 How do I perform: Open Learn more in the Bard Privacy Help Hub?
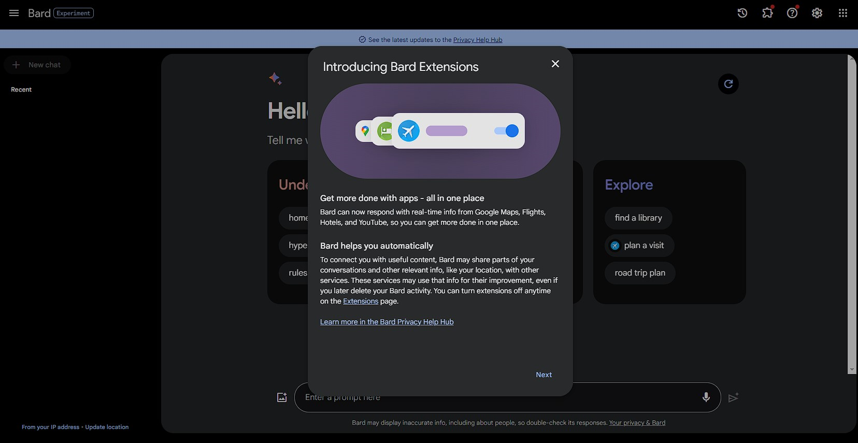[x=387, y=322]
